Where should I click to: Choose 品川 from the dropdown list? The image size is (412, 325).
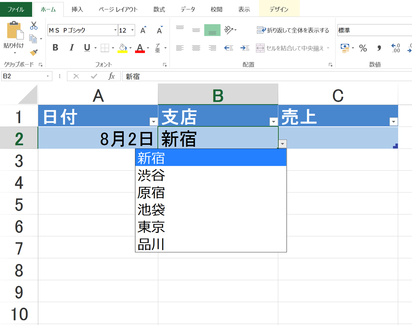pos(211,244)
